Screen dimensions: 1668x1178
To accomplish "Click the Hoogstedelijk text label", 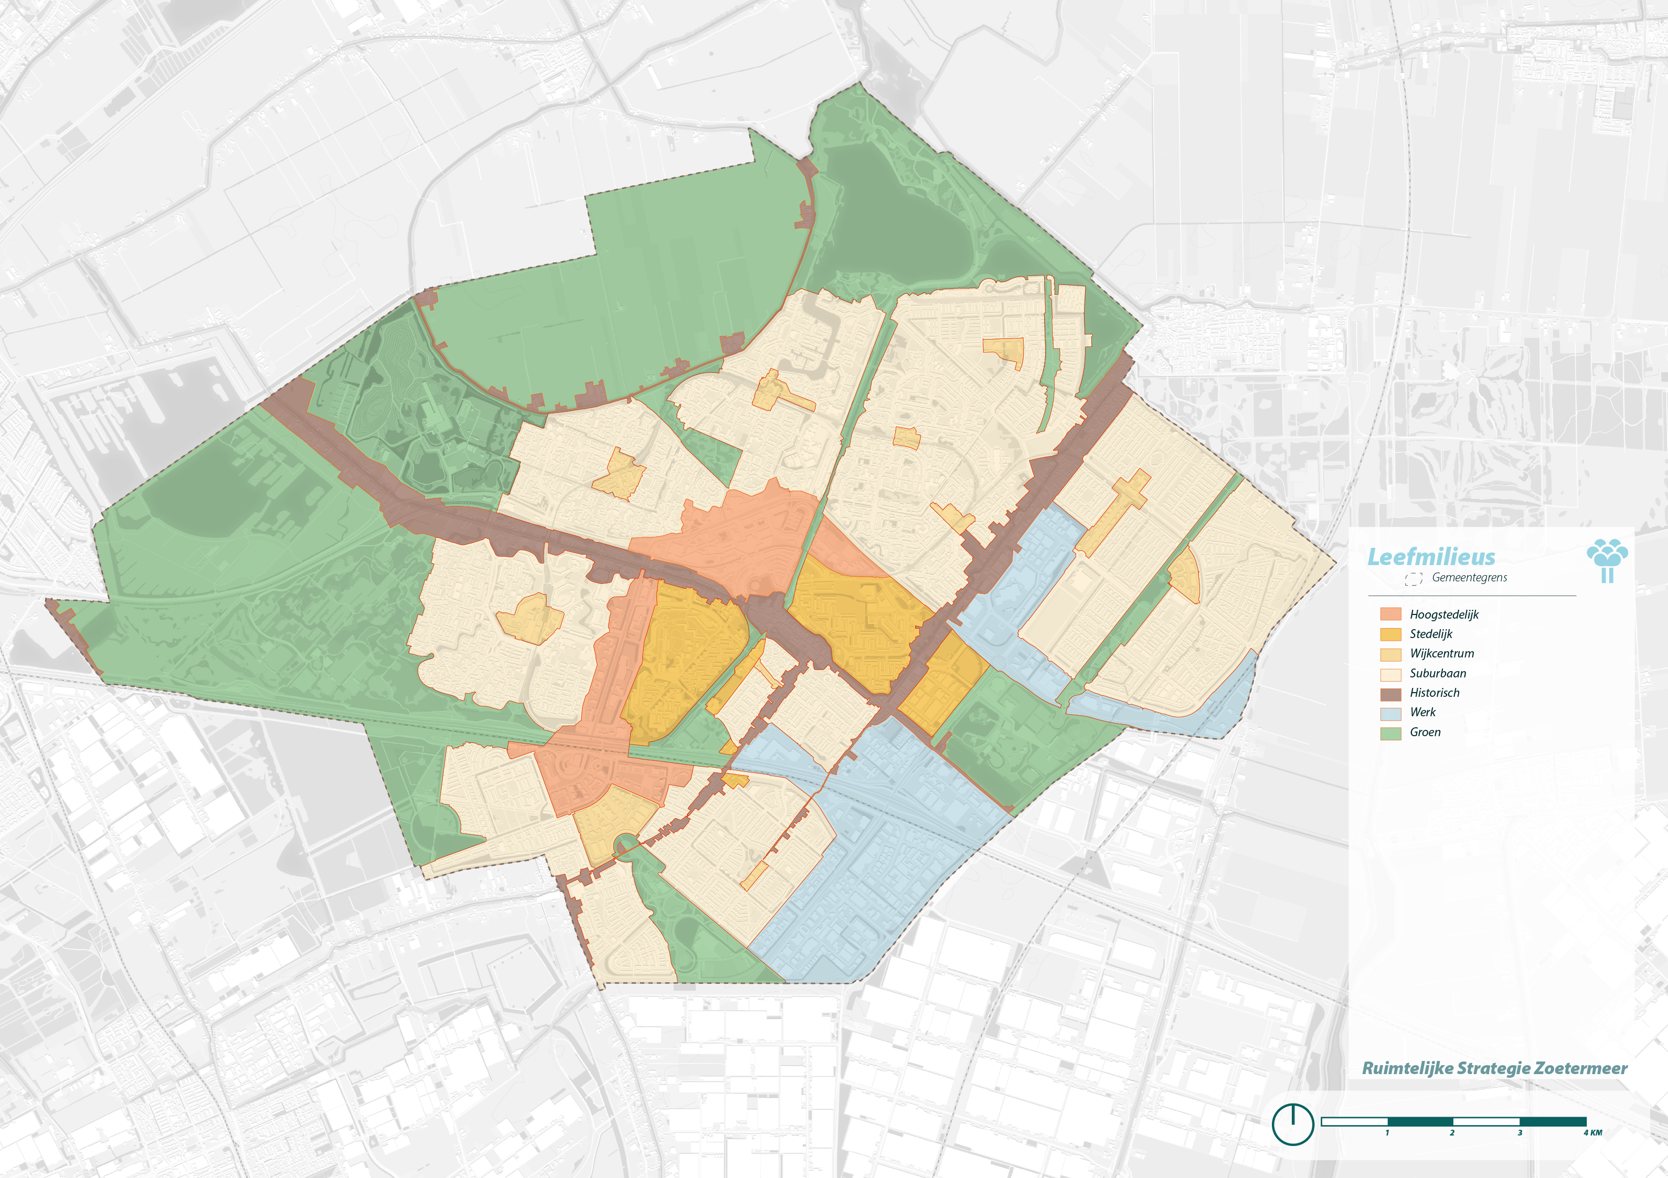I will coord(1443,615).
